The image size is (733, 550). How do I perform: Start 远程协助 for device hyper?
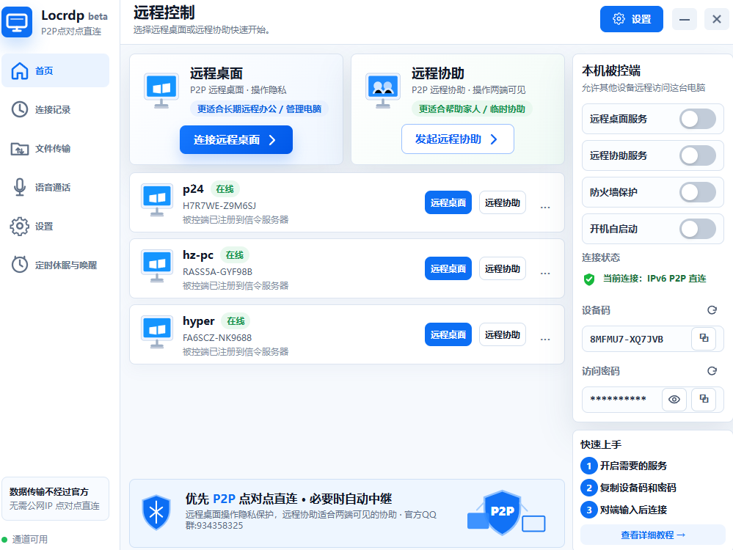pyautogui.click(x=503, y=334)
